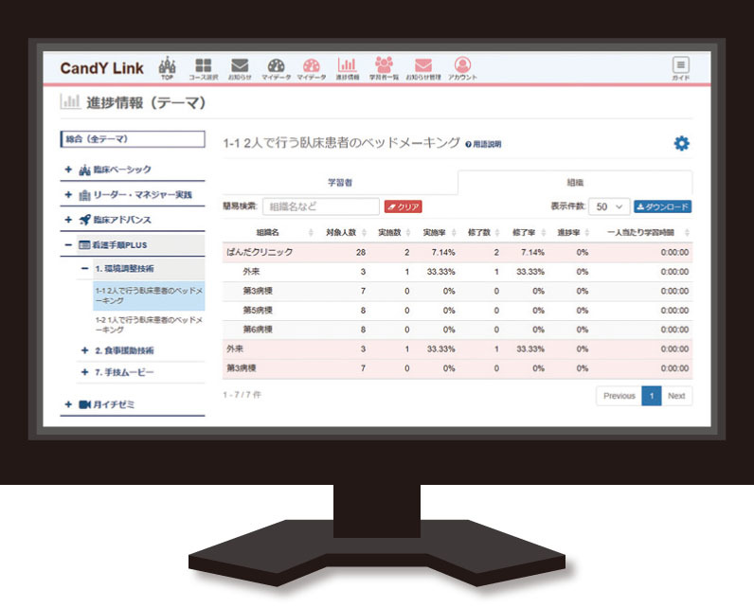Open the お知らせ envelope icon
The image size is (754, 608).
click(x=240, y=66)
